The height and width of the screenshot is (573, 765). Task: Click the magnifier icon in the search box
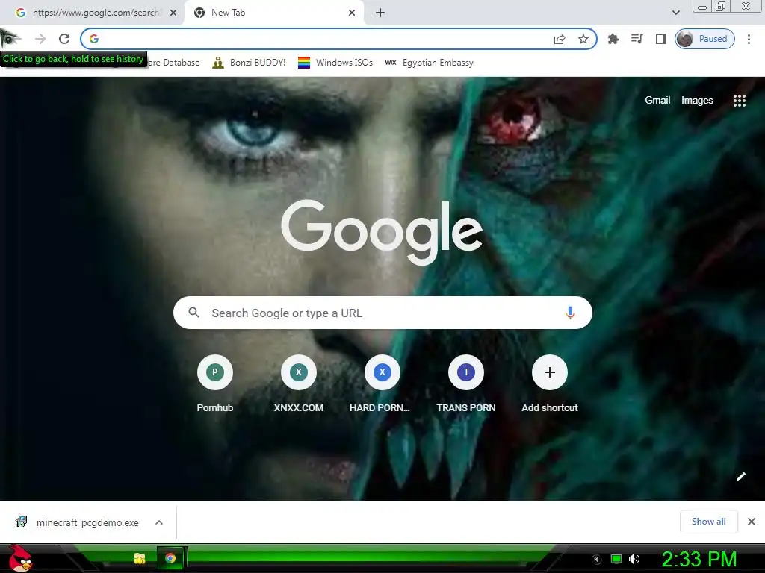click(193, 313)
